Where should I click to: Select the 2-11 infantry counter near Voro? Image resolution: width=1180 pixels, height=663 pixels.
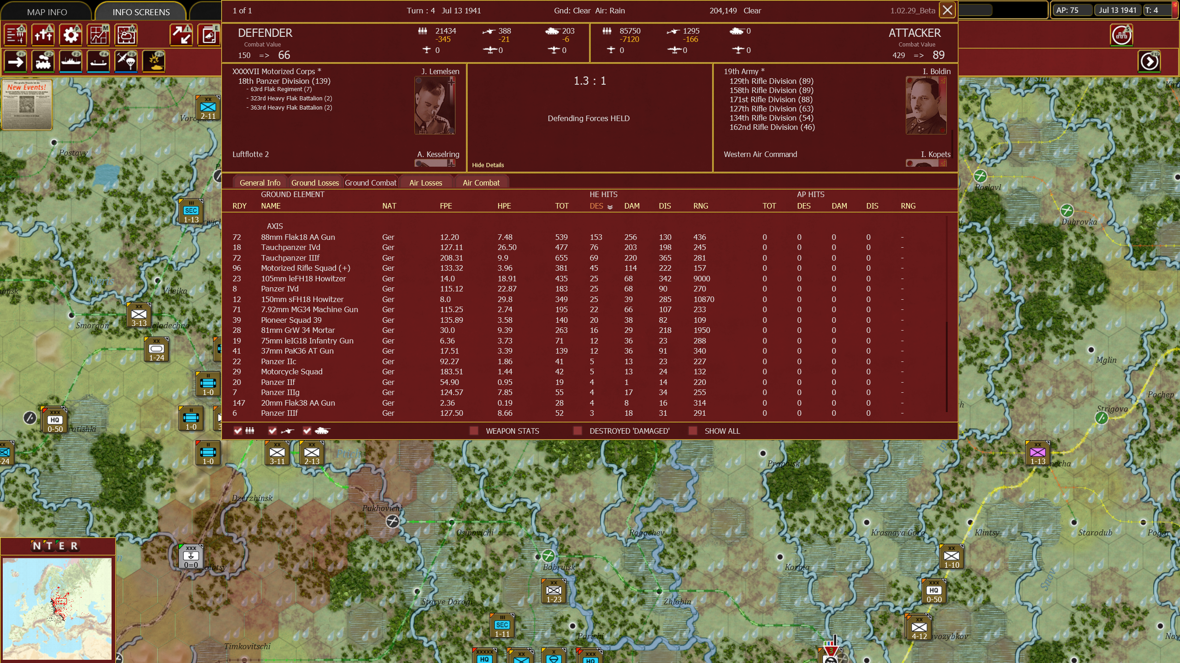coord(208,108)
